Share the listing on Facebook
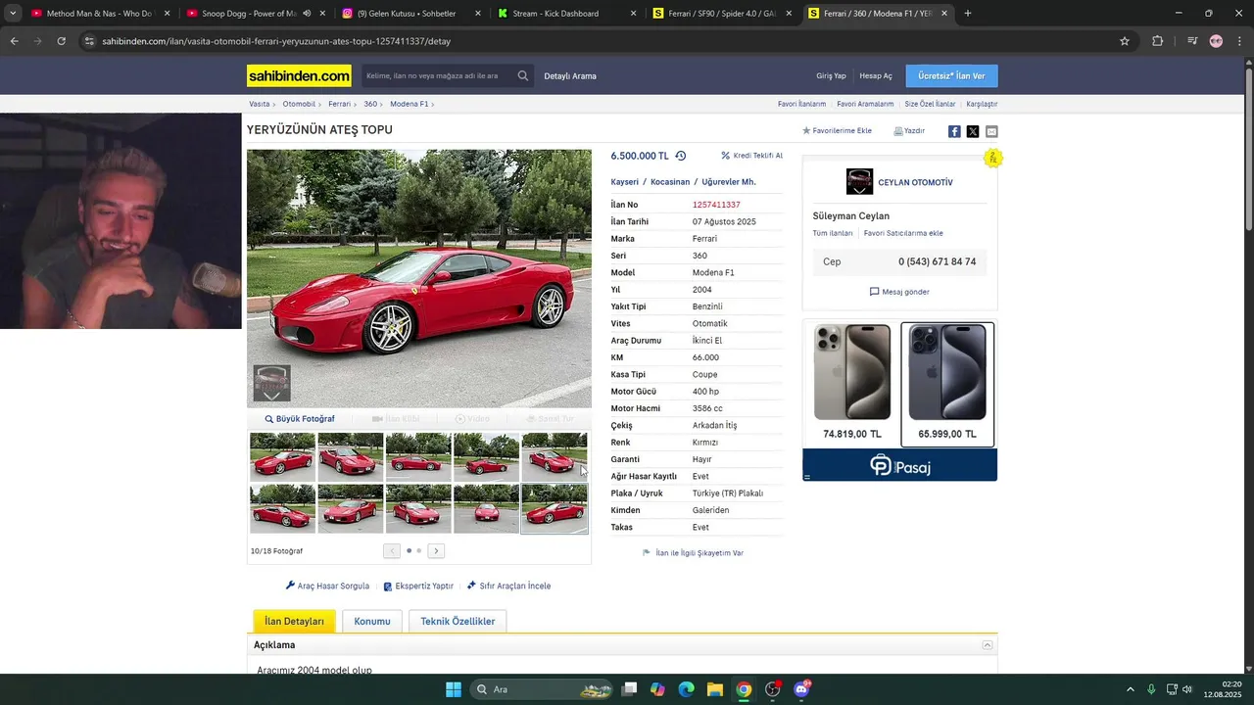 [x=954, y=131]
